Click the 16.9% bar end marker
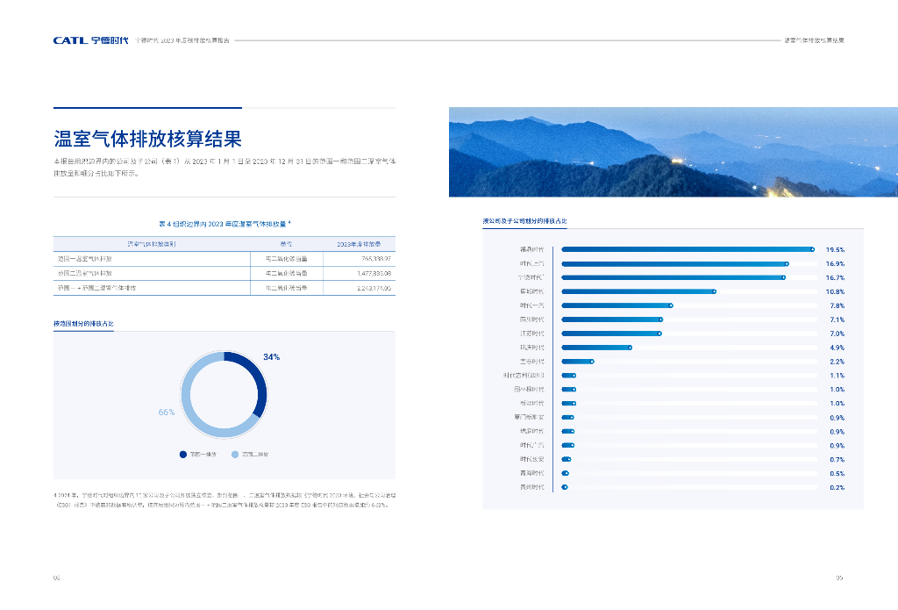The image size is (898, 610). click(x=787, y=263)
